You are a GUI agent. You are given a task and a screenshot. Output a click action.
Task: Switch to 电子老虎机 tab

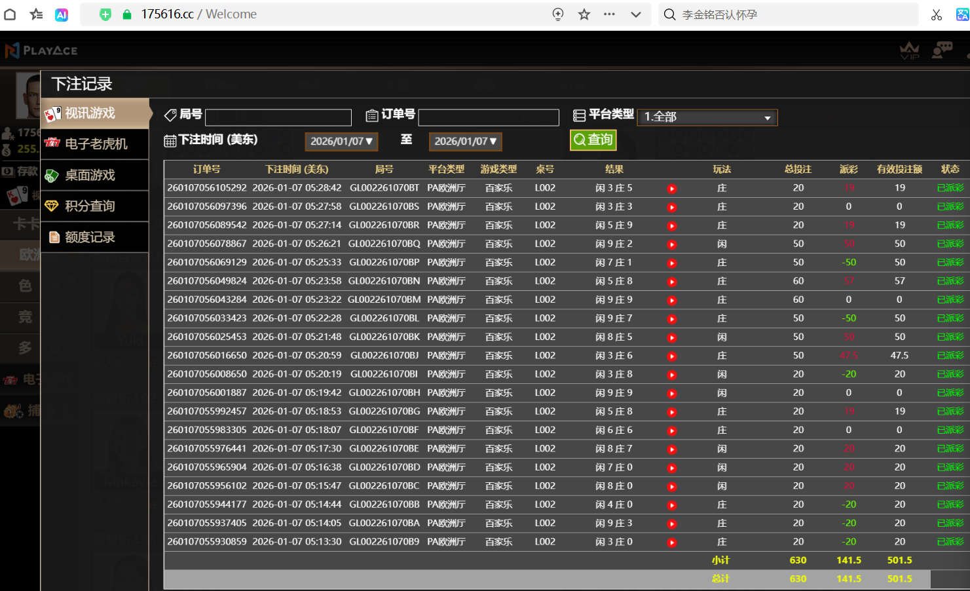tap(95, 144)
